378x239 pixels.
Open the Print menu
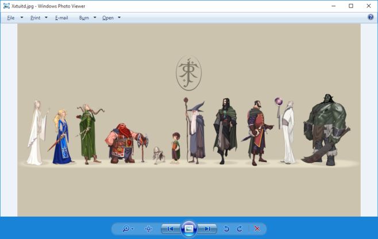tap(35, 18)
